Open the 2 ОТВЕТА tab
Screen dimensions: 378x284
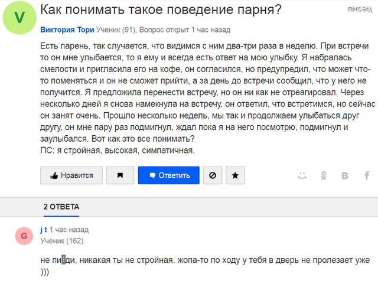point(61,207)
